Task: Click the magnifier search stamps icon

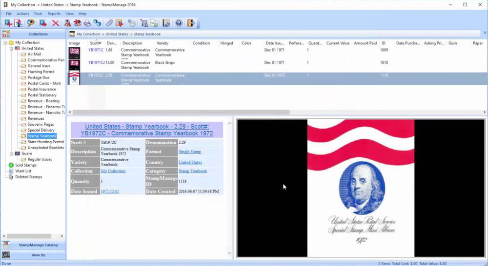Action: coord(30,23)
